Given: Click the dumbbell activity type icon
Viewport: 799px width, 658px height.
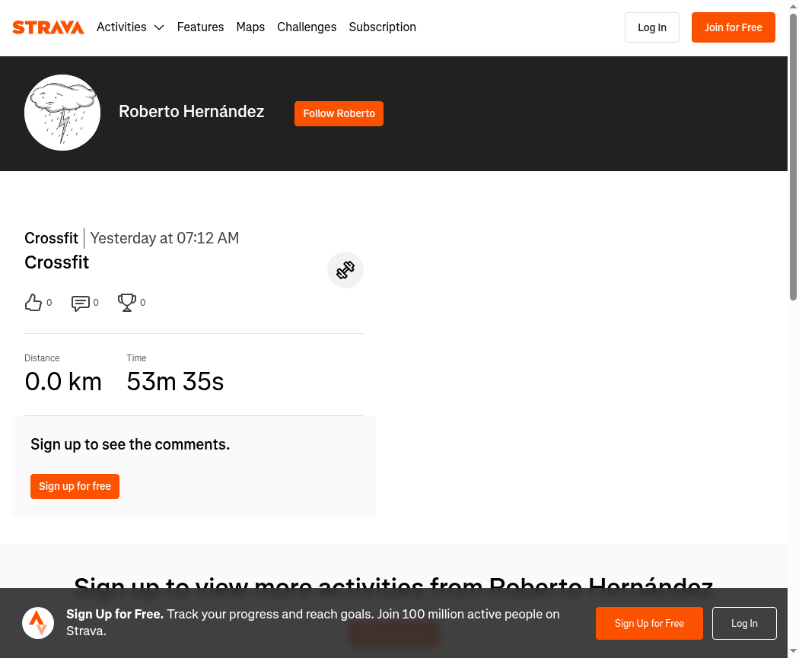Looking at the screenshot, I should coord(345,270).
